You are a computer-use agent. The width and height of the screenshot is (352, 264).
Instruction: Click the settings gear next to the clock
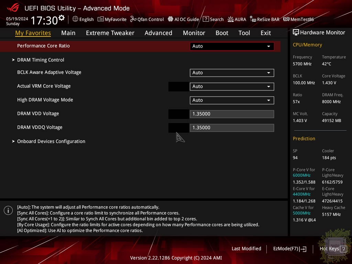[x=62, y=18]
